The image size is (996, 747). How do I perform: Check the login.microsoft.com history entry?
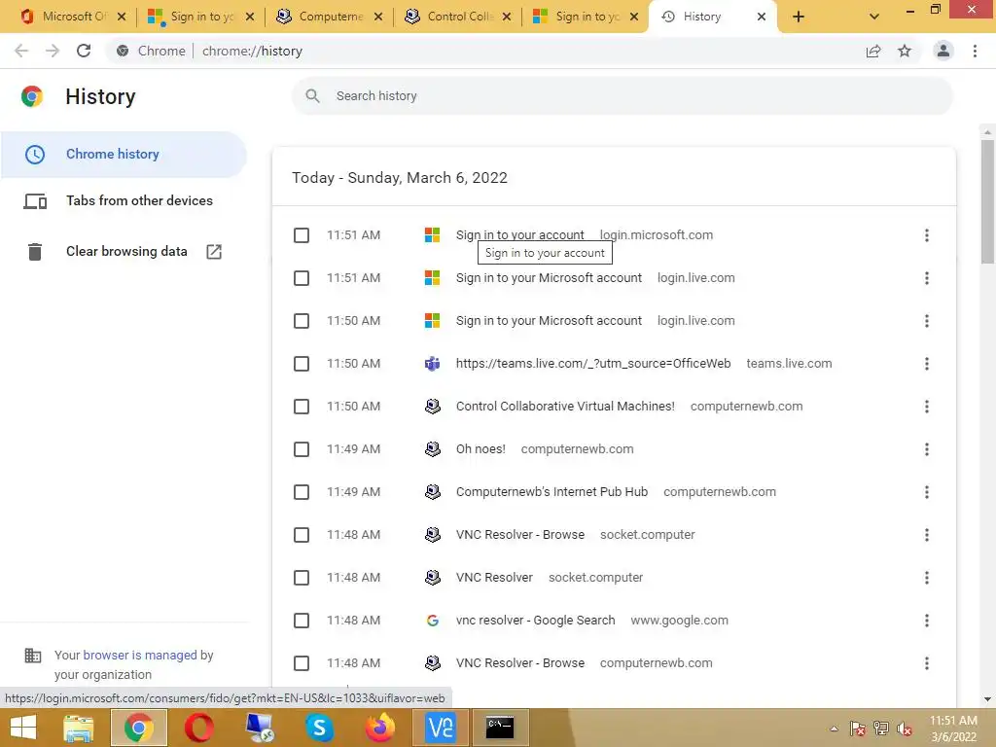(302, 235)
